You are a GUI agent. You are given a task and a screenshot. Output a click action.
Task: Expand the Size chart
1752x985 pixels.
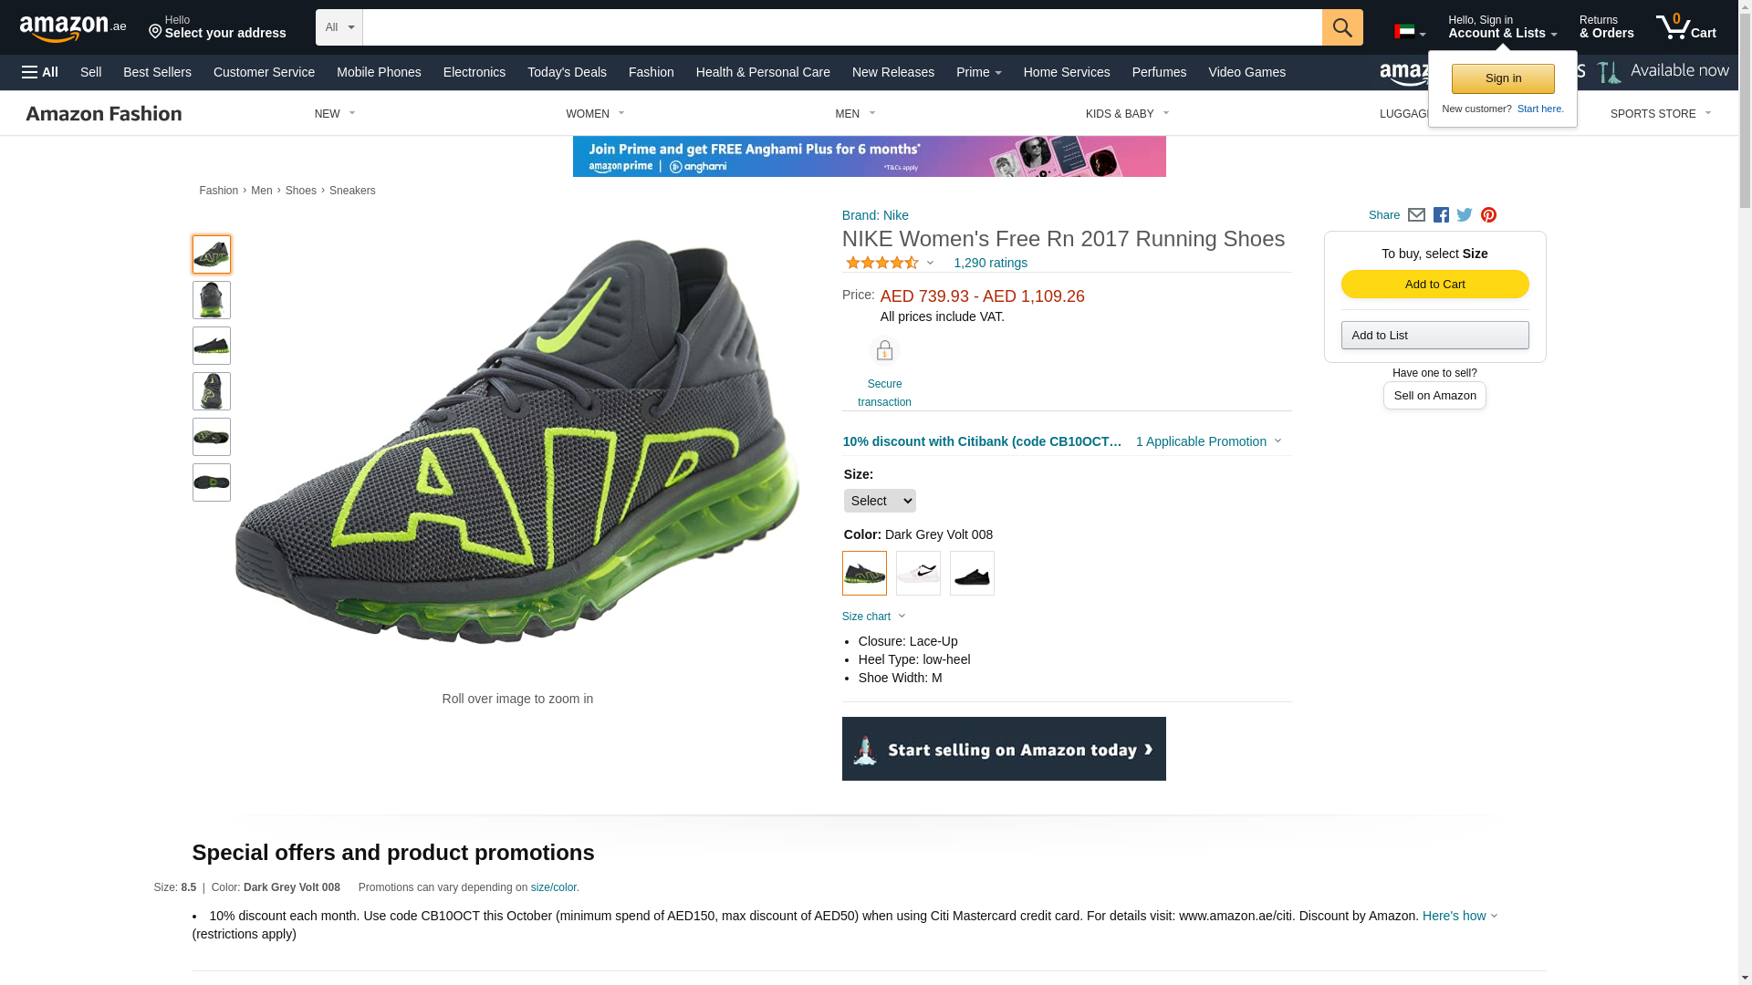coord(873,617)
